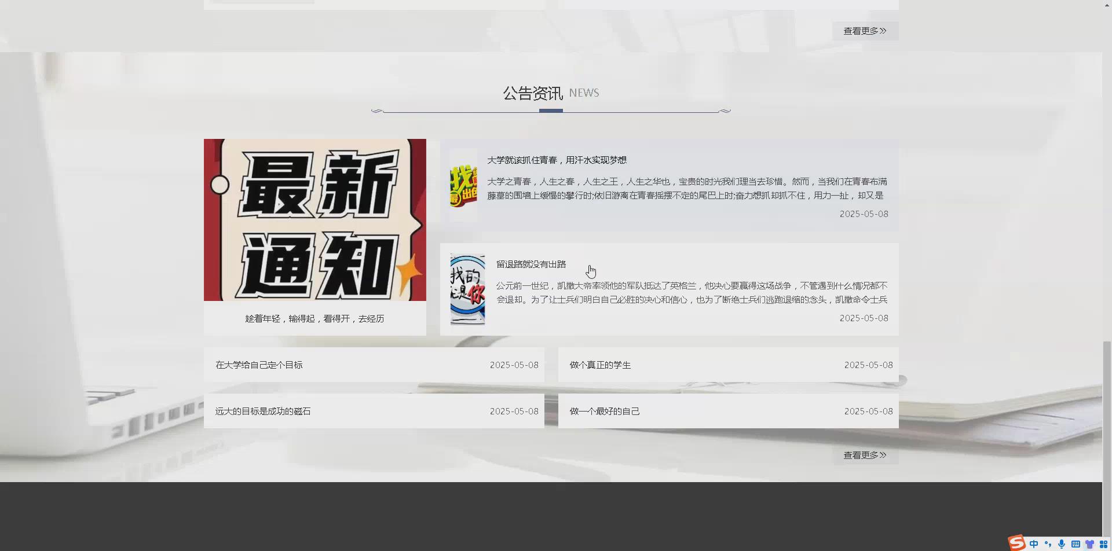The height and width of the screenshot is (551, 1112).
Task: Activate the voice input microphone icon
Action: point(1062,544)
